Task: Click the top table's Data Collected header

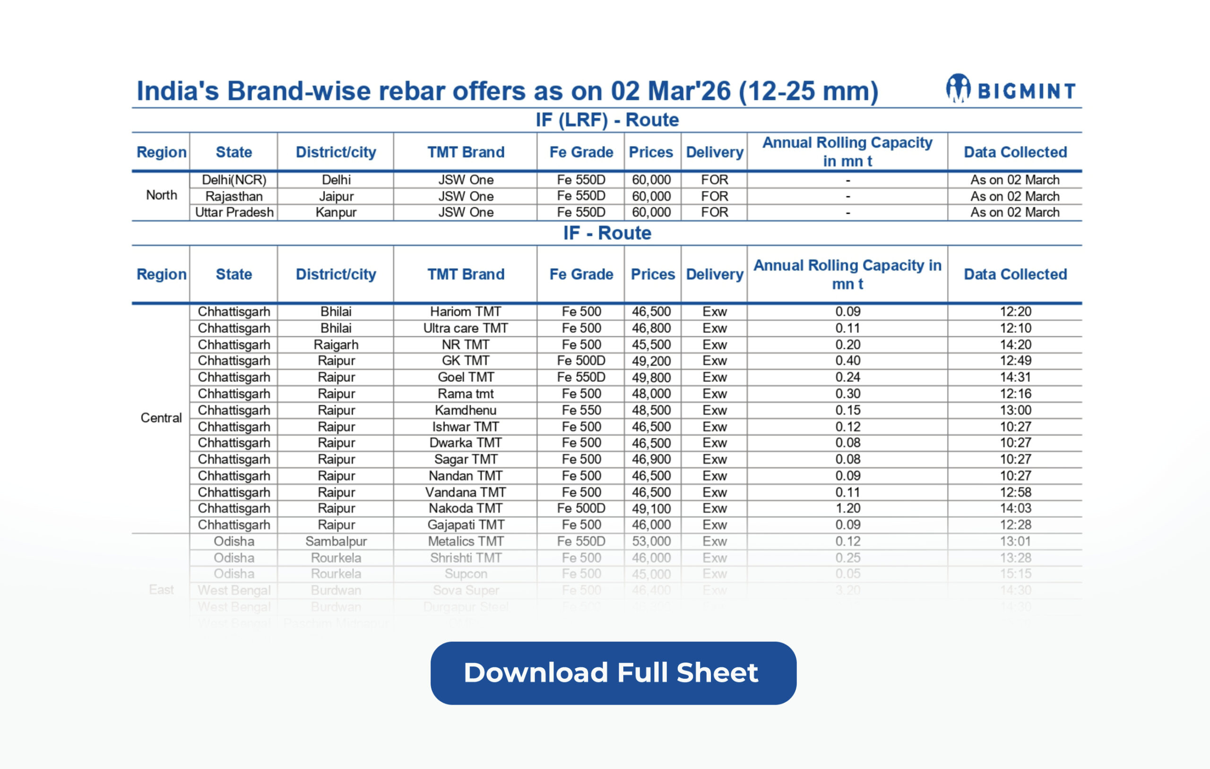Action: (1014, 152)
